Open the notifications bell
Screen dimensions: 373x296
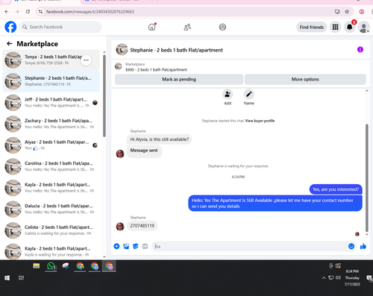tap(349, 27)
